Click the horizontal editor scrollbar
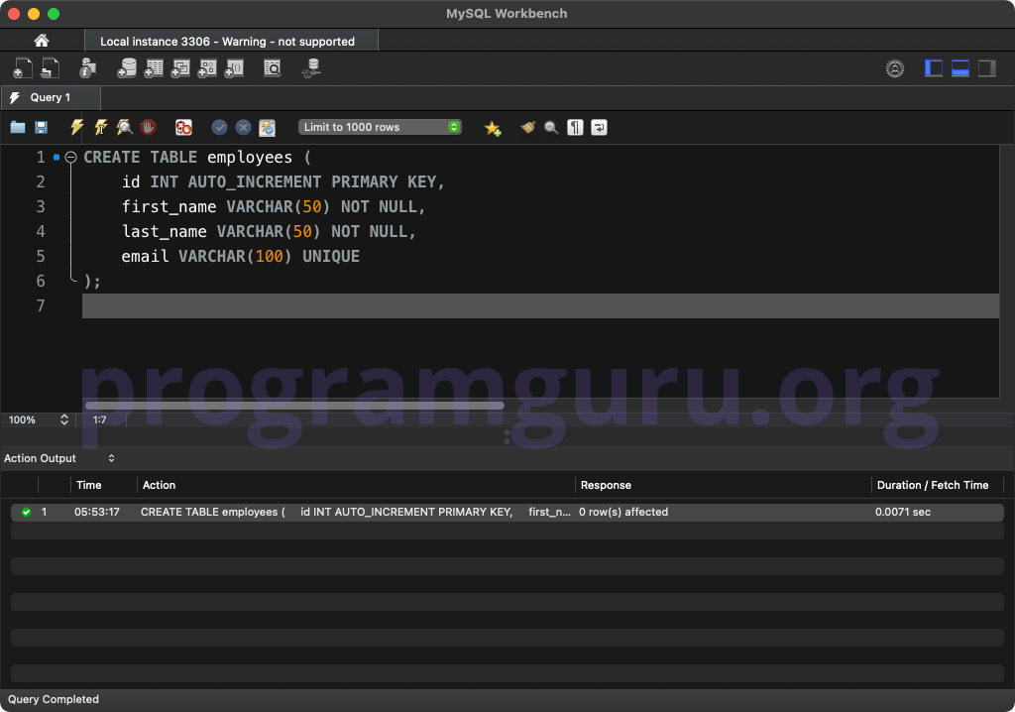Screen dimensions: 1015x712 pyautogui.click(x=294, y=406)
